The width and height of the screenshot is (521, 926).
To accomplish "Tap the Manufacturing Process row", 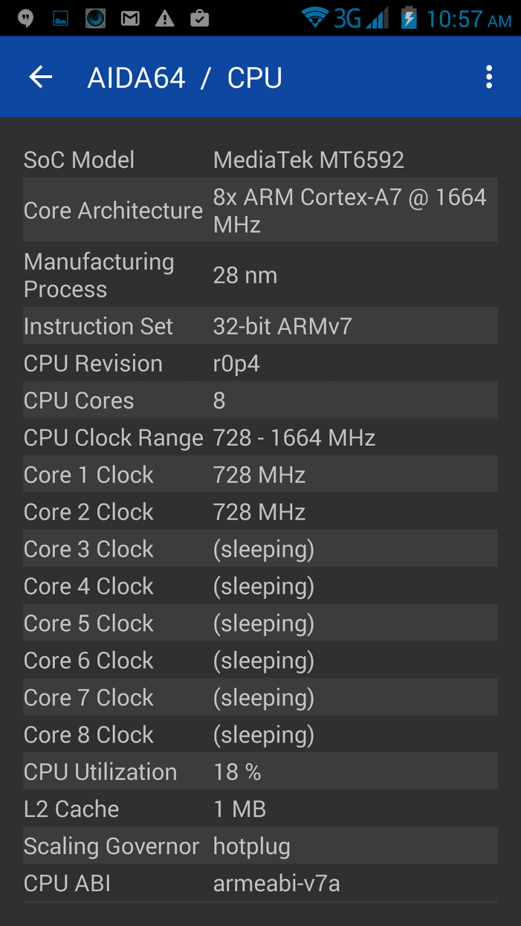I will [260, 275].
